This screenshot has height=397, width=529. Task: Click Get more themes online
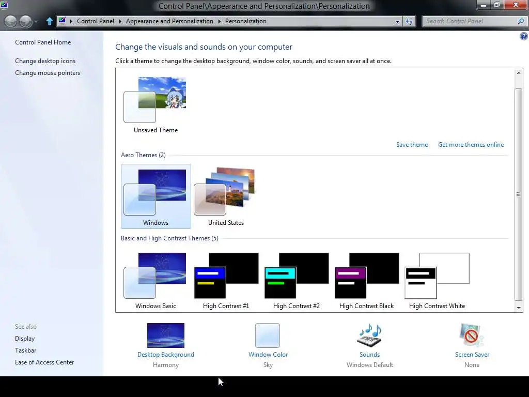(471, 145)
